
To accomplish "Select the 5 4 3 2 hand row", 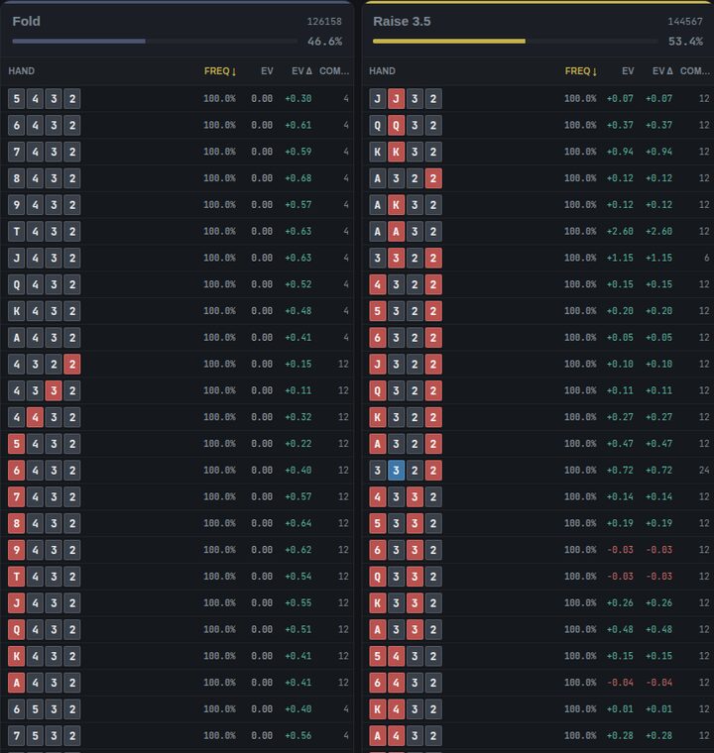I will (177, 98).
